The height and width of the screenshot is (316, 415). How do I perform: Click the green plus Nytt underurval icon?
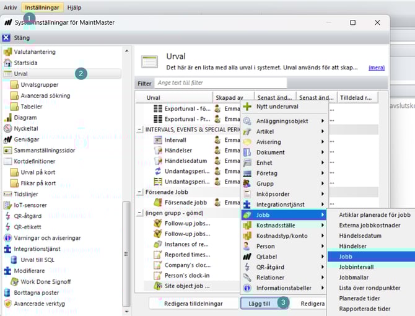pos(247,107)
